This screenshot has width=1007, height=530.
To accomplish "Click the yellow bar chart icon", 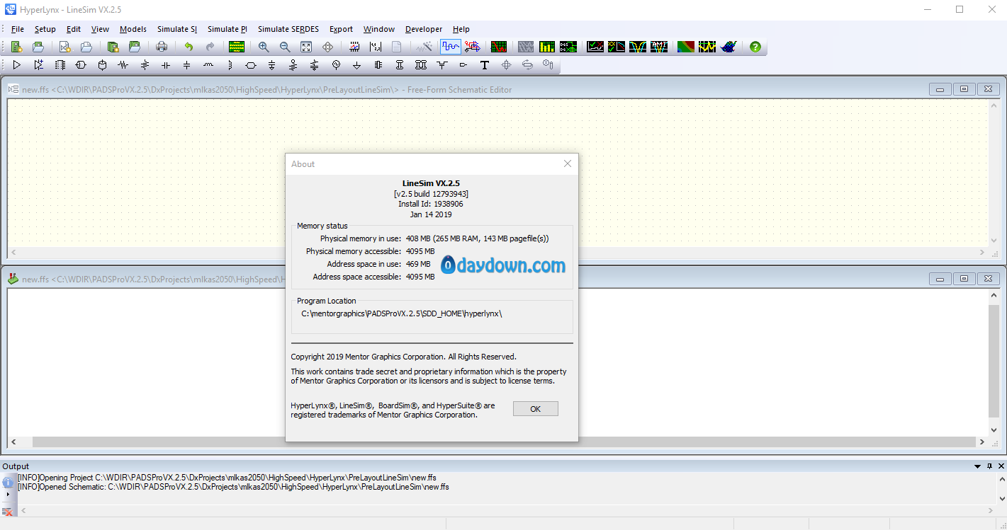I will click(546, 47).
